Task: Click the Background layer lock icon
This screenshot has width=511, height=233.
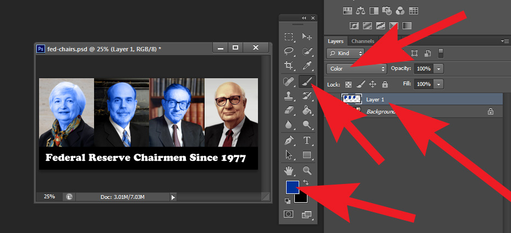Action: click(x=490, y=112)
